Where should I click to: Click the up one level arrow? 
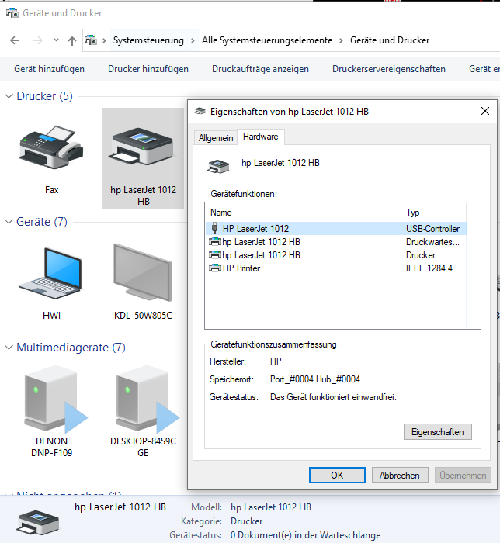coord(72,41)
